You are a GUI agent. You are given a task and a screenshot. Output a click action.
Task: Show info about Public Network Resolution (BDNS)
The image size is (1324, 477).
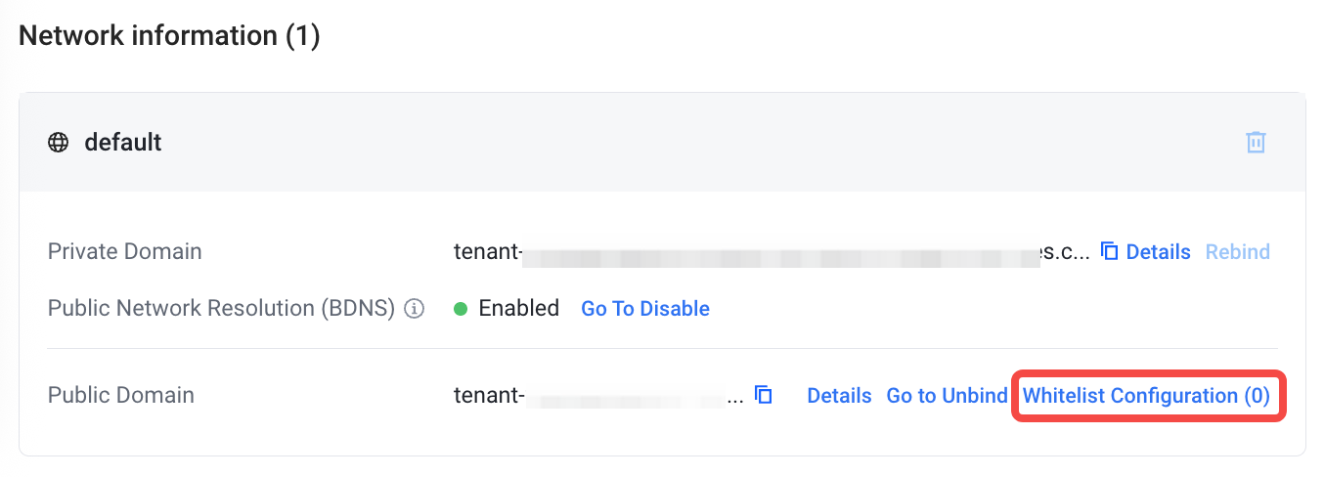coord(415,309)
